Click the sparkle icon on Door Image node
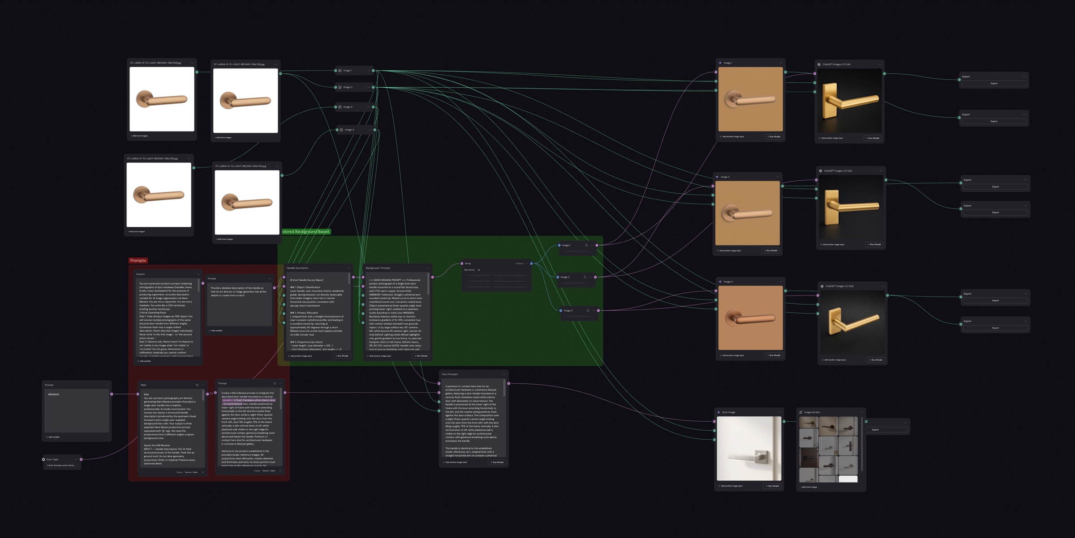This screenshot has width=1075, height=538. [719, 412]
